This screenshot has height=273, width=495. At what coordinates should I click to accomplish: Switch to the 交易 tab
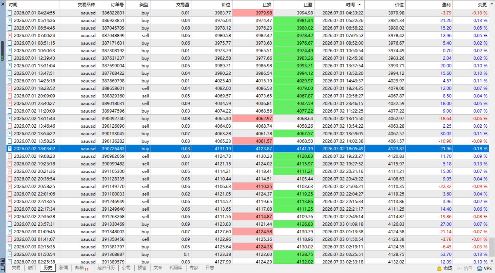coord(16,268)
